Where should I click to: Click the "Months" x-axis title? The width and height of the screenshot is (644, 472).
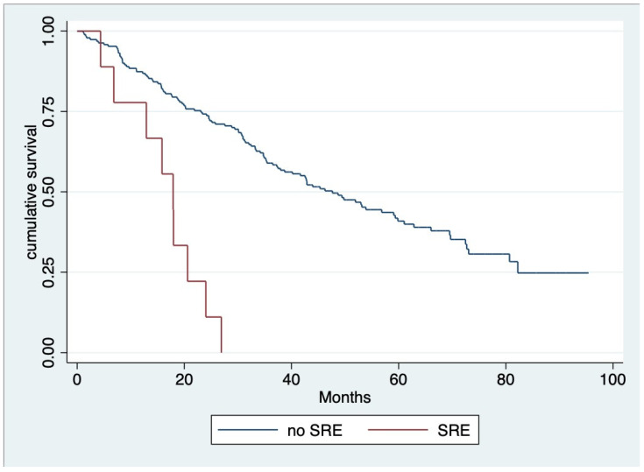tap(344, 397)
